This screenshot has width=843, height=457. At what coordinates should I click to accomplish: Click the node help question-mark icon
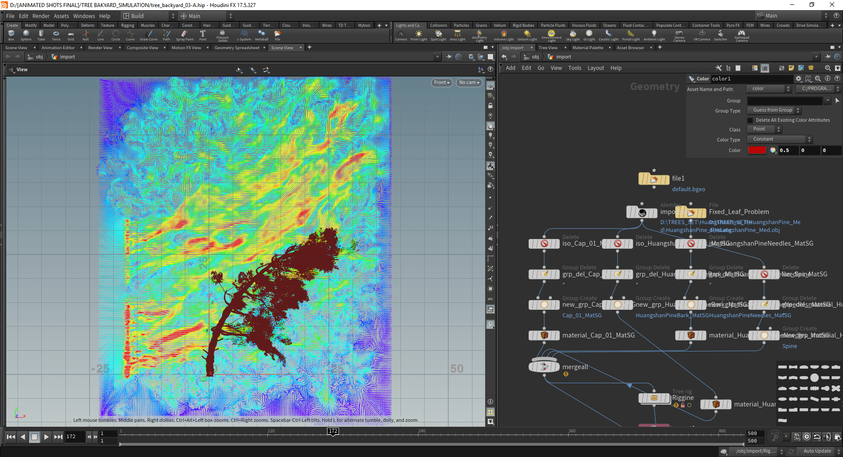tap(837, 79)
